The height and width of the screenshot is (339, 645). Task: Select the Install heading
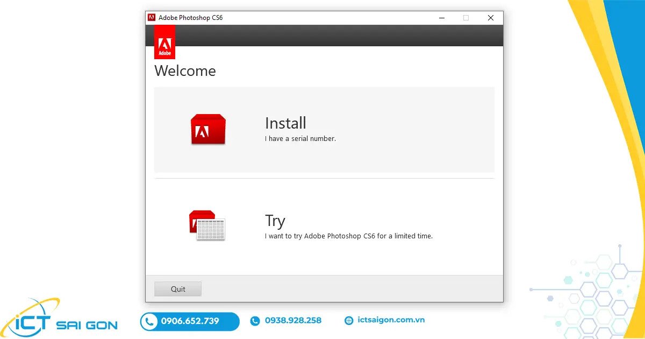pos(285,123)
